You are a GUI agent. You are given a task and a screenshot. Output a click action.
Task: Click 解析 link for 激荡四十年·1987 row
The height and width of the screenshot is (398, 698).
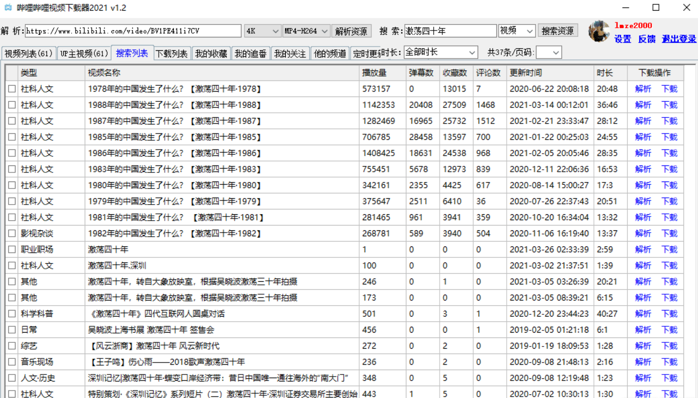tap(643, 121)
